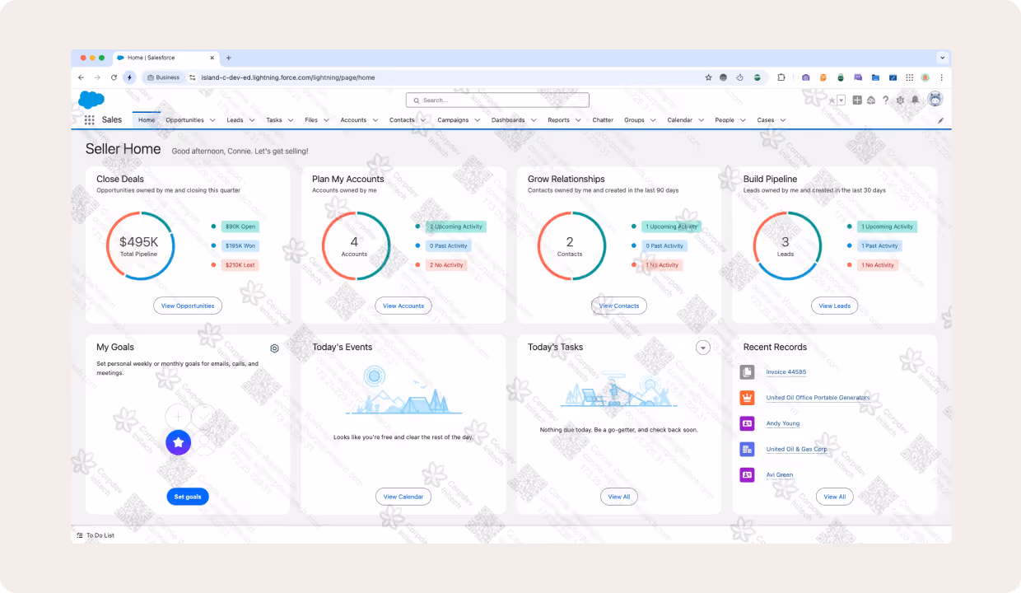Click the blue folder extension icon

(875, 77)
